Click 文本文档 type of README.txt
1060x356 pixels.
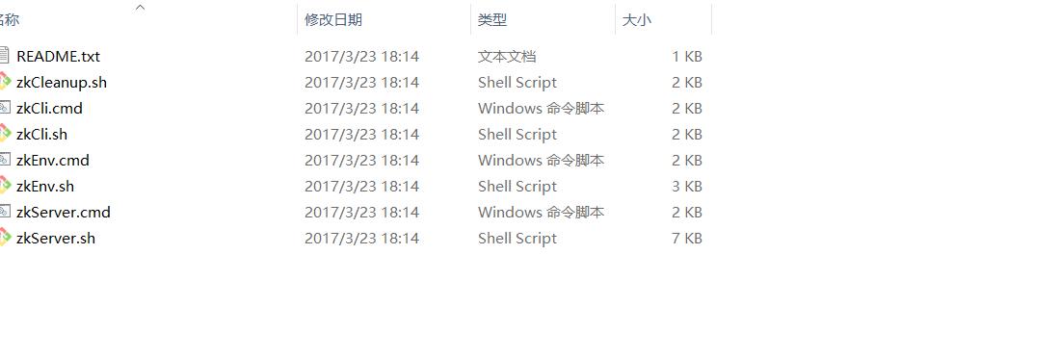click(x=507, y=56)
